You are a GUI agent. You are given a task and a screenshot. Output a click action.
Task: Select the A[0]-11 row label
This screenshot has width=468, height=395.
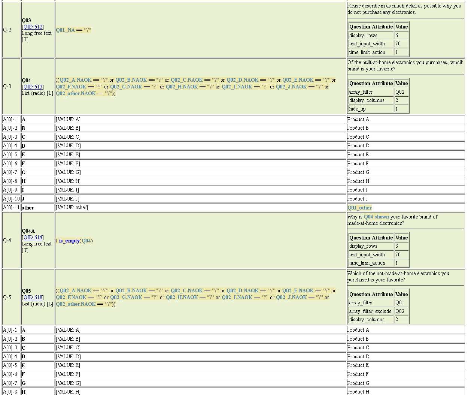click(x=11, y=208)
